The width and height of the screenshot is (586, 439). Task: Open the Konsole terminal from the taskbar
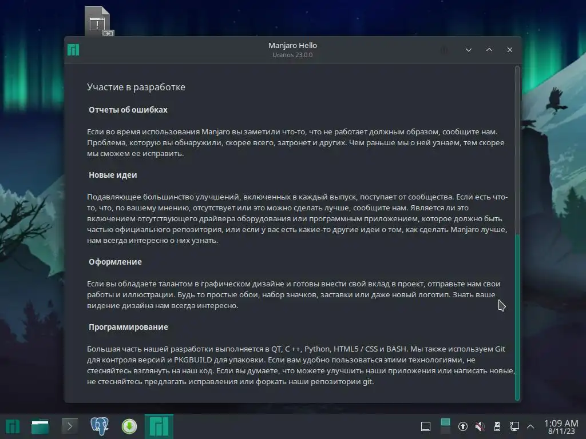coord(69,426)
